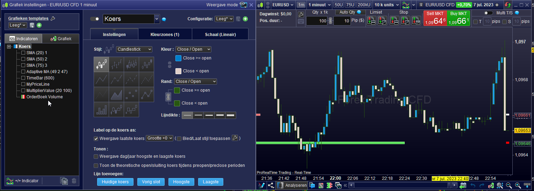Switch to the Grafiek tab
534x191 pixels.
pos(61,38)
